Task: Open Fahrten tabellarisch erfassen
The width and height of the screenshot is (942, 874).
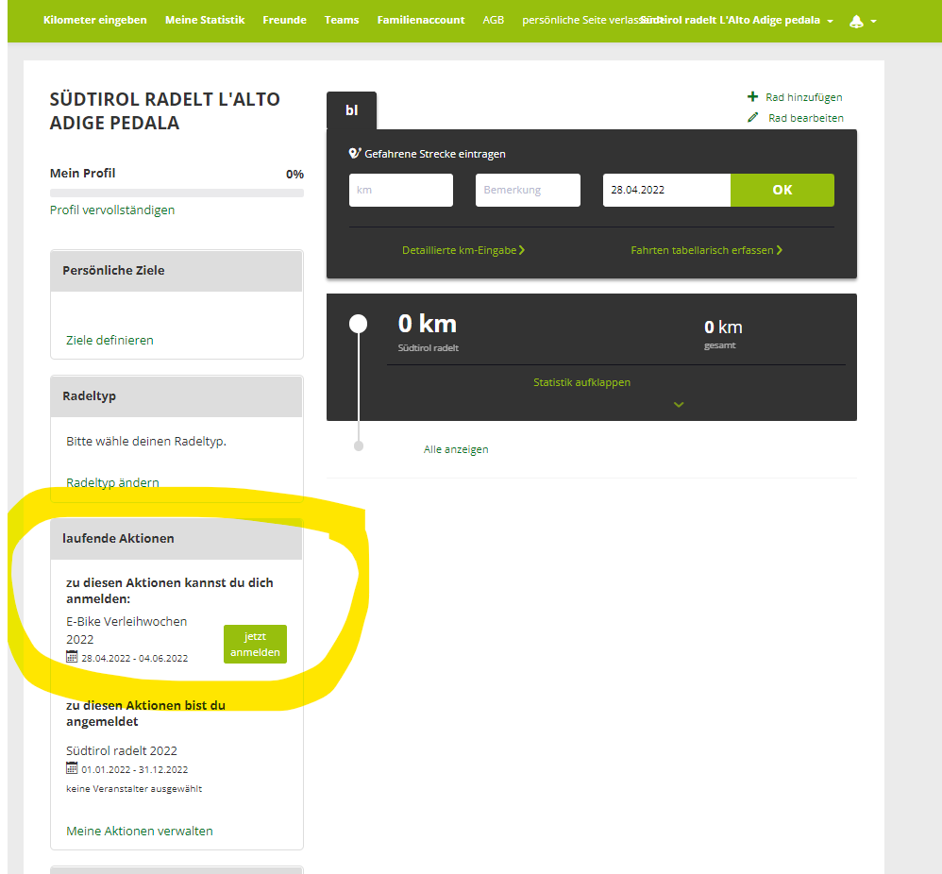Action: coord(706,250)
